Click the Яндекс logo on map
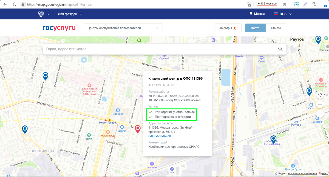Viewport: 329px width, 177px height. [323, 173]
